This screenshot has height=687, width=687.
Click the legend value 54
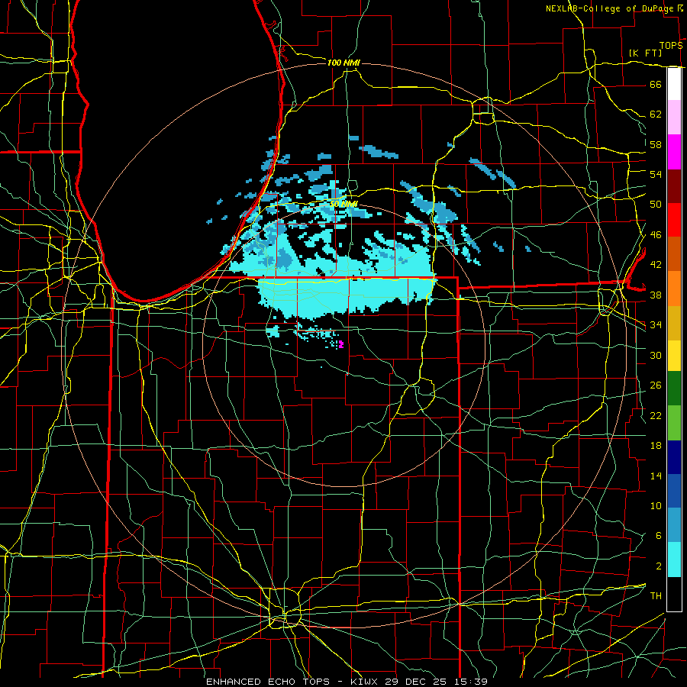pyautogui.click(x=656, y=174)
